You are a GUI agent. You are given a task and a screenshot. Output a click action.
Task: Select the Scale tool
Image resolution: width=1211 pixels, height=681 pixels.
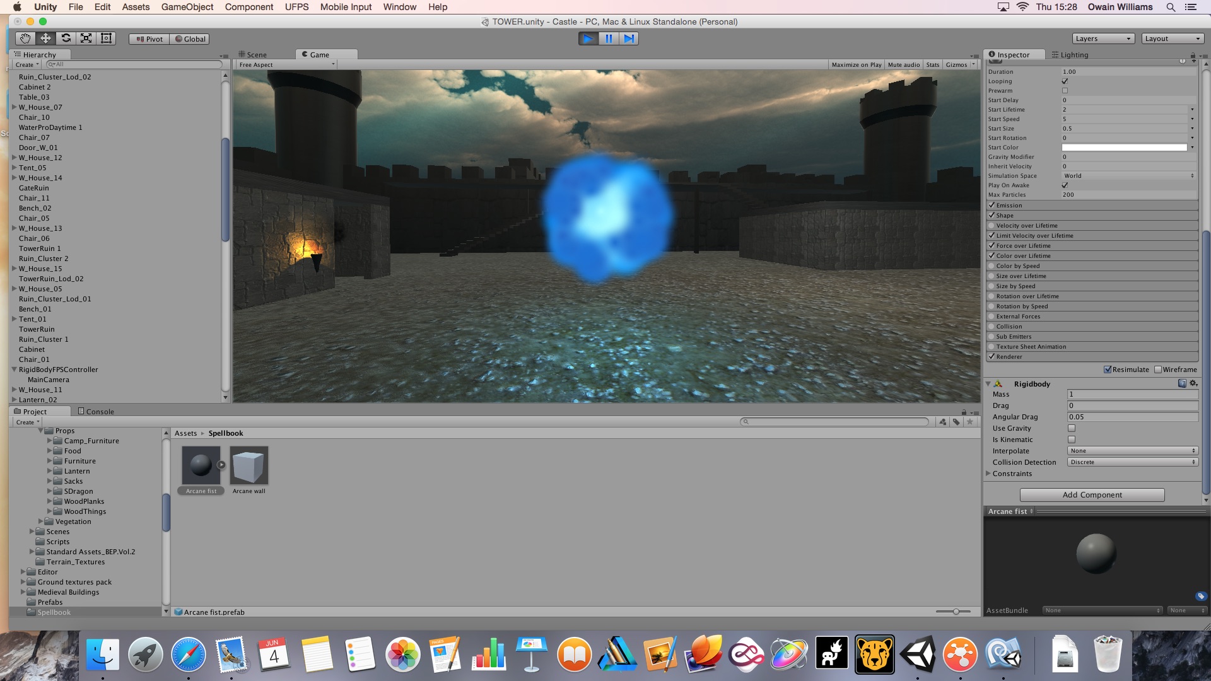(86, 38)
